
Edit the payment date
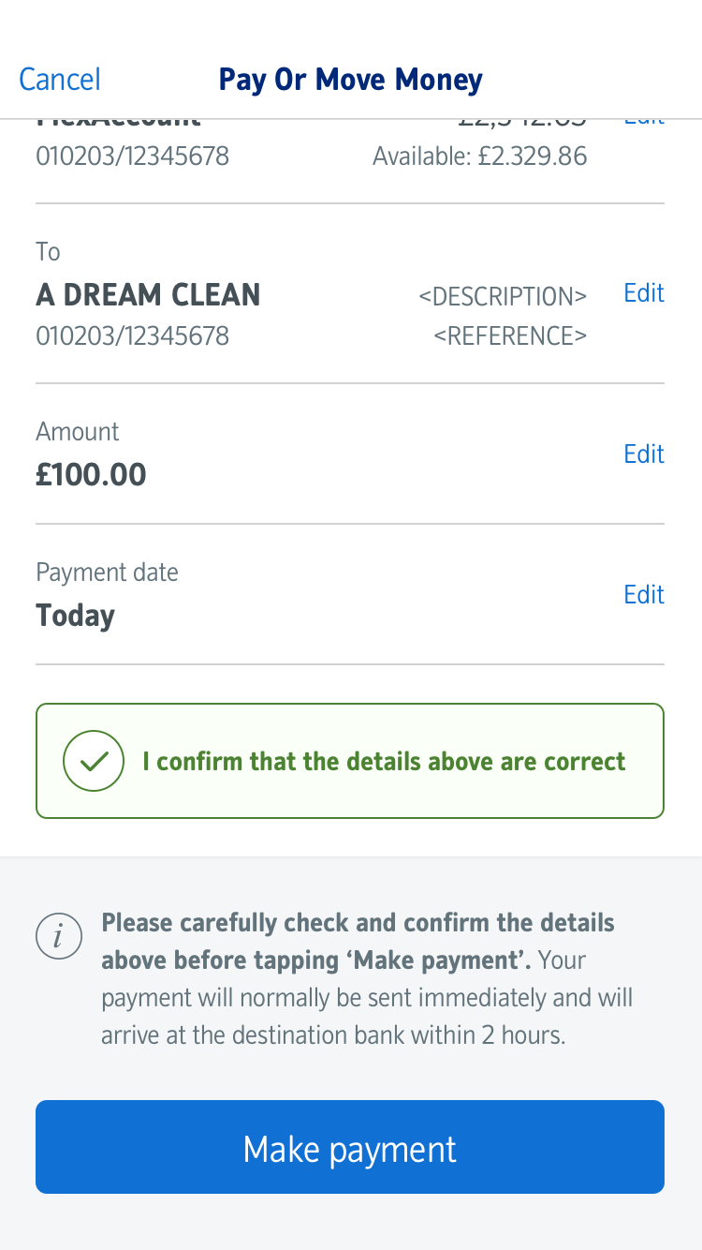[x=644, y=595]
